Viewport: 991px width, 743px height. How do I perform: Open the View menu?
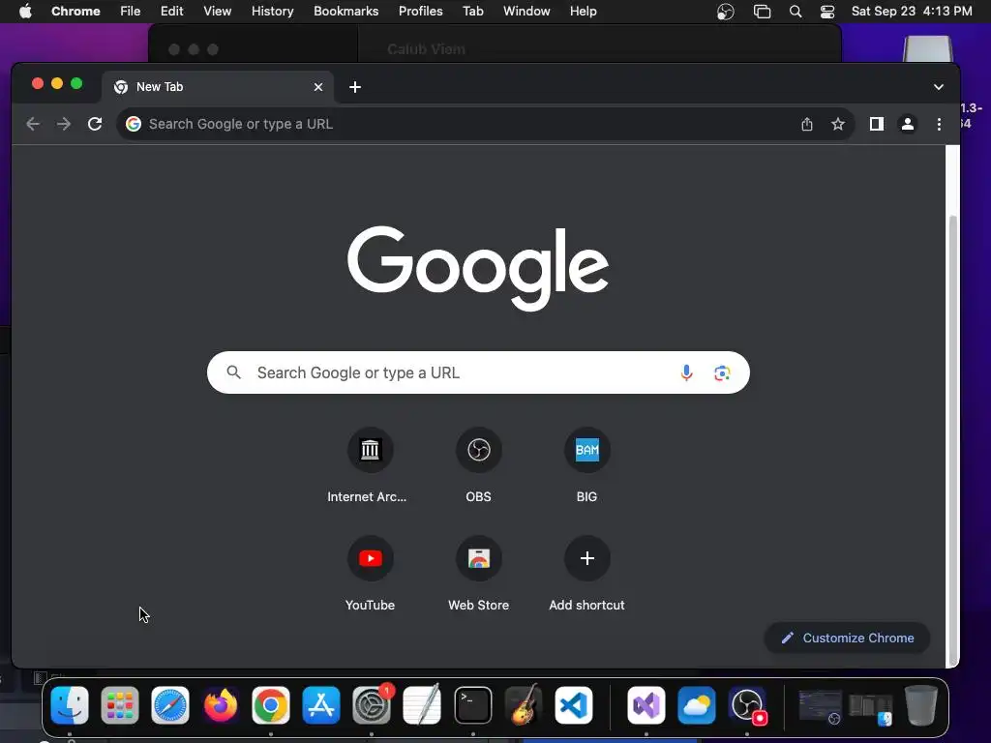[217, 12]
